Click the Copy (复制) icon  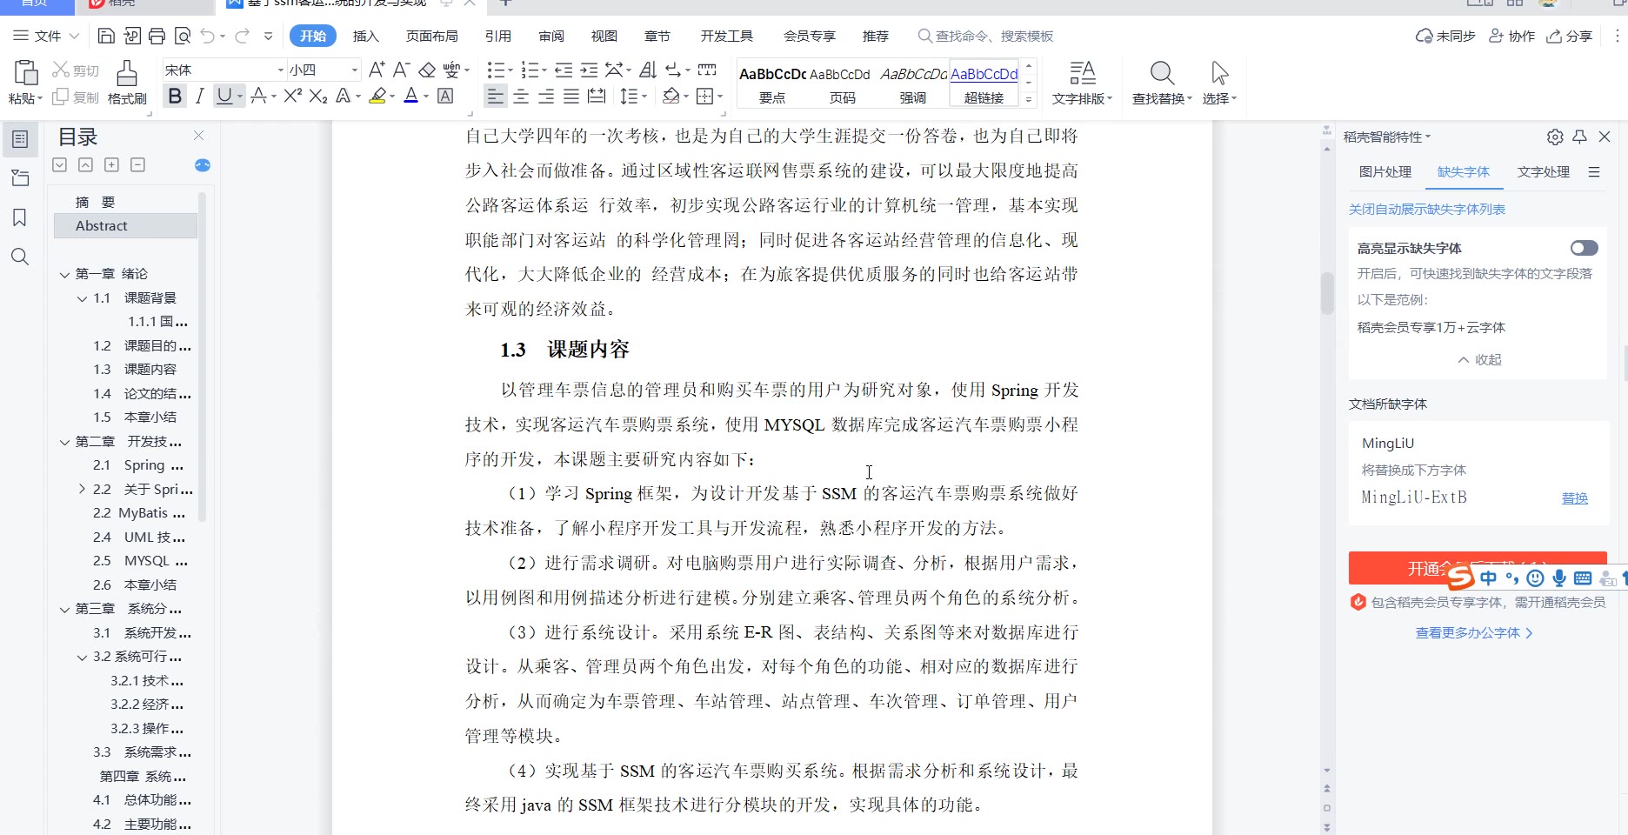coord(76,97)
